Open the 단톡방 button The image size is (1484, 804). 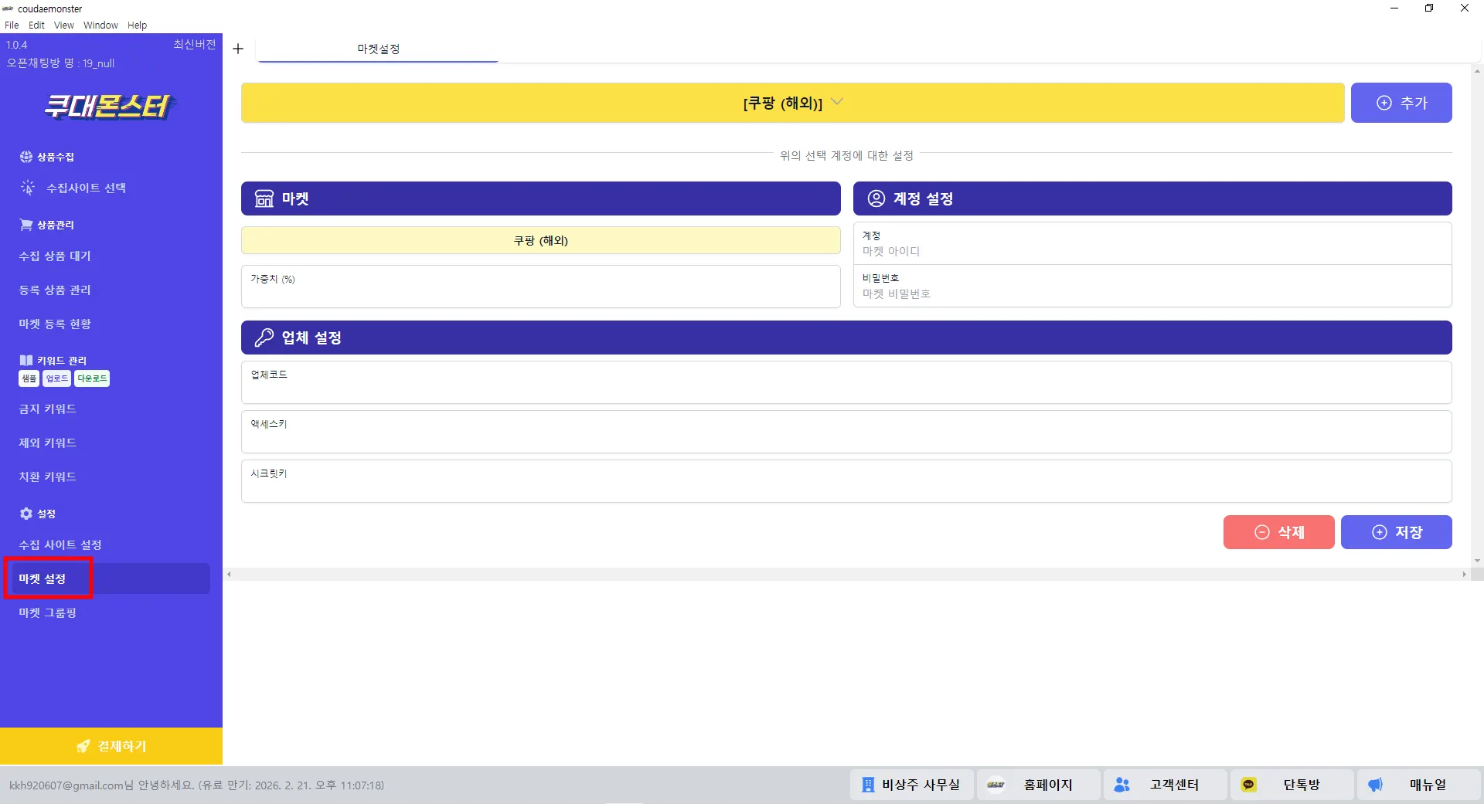point(1292,785)
